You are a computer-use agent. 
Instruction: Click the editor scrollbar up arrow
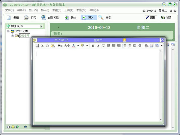160,51
